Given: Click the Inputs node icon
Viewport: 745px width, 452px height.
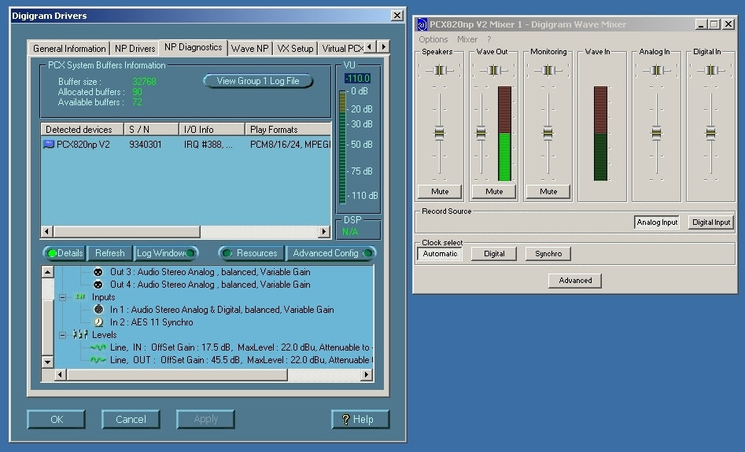Looking at the screenshot, I should [80, 296].
